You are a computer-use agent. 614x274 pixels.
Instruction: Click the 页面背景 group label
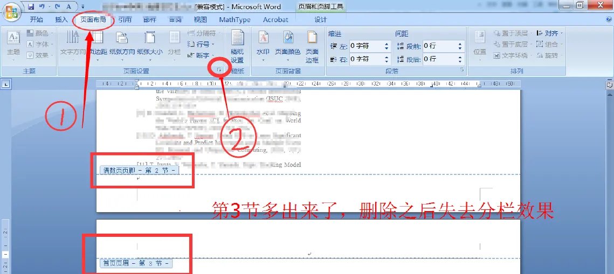[288, 71]
